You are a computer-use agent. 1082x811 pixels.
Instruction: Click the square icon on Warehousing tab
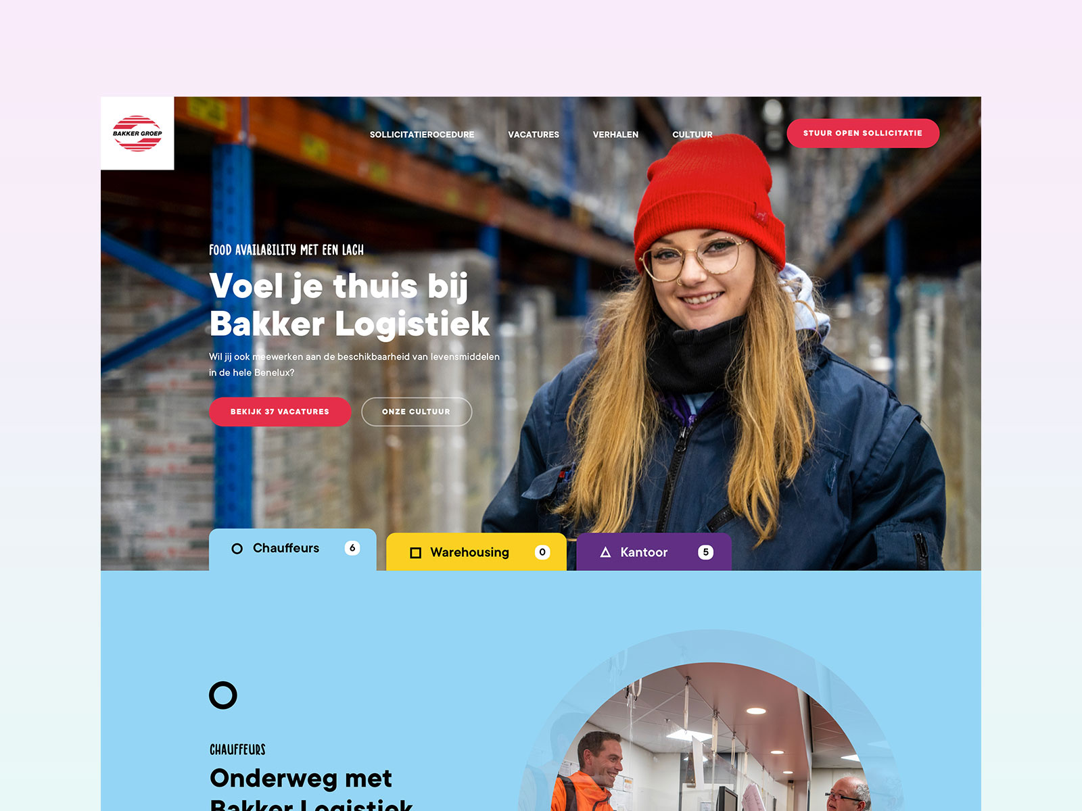(x=416, y=553)
